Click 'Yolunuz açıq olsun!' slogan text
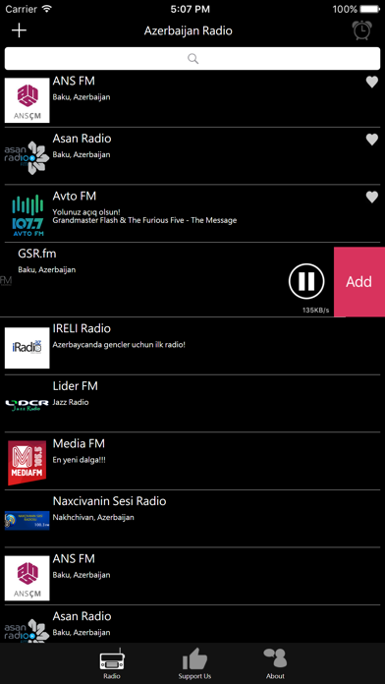This screenshot has width=385, height=684. (x=86, y=212)
